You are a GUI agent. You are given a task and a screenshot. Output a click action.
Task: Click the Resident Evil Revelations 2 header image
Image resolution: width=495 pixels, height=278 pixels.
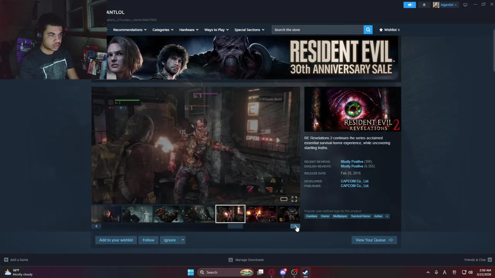353,109
